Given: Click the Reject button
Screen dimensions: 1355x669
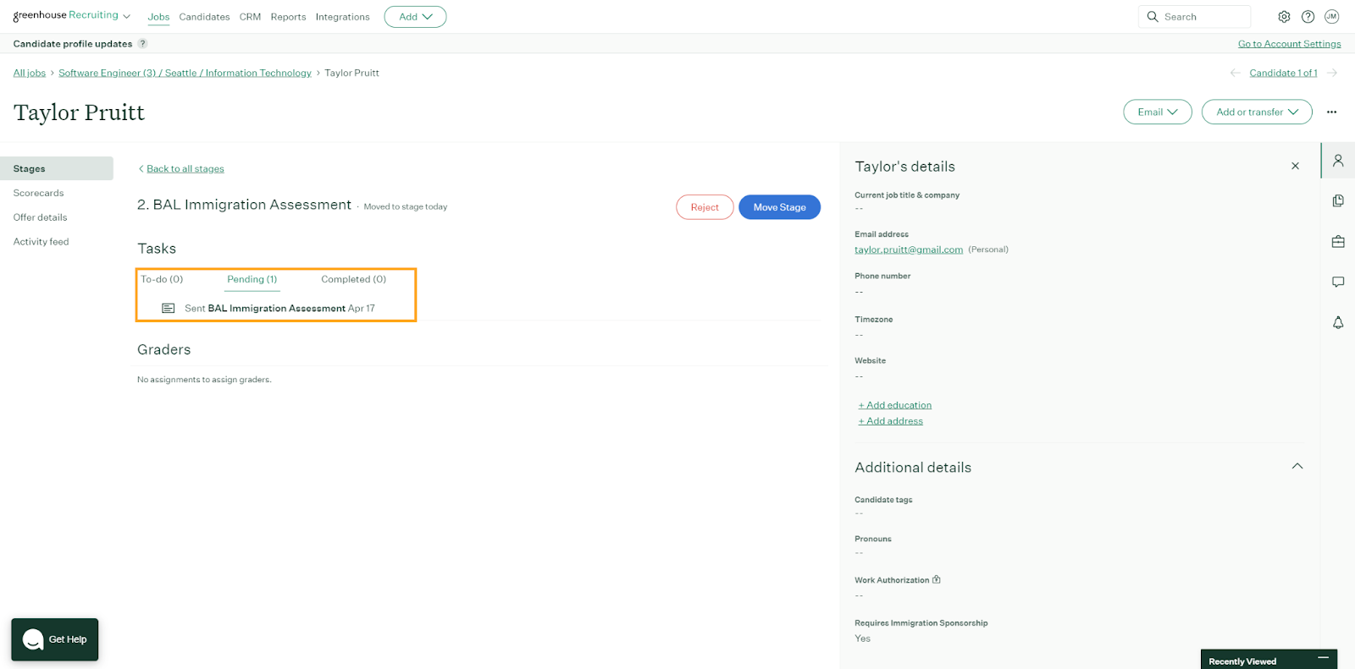Looking at the screenshot, I should click(705, 207).
